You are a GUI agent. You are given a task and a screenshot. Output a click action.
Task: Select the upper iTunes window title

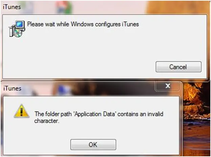coord(12,7)
